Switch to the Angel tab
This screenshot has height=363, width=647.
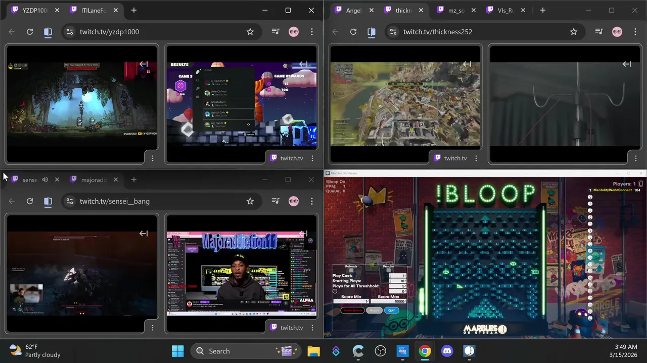pyautogui.click(x=353, y=10)
